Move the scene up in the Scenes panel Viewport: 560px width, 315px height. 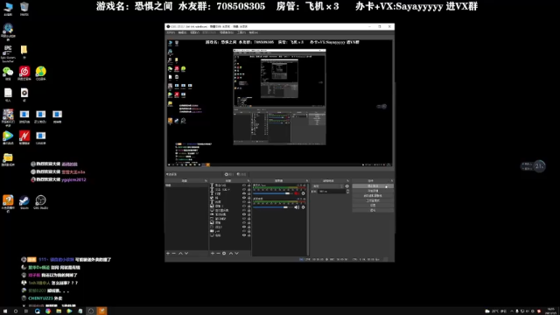[180, 253]
